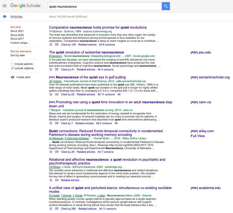Show more links for golf putting result

click(x=119, y=94)
